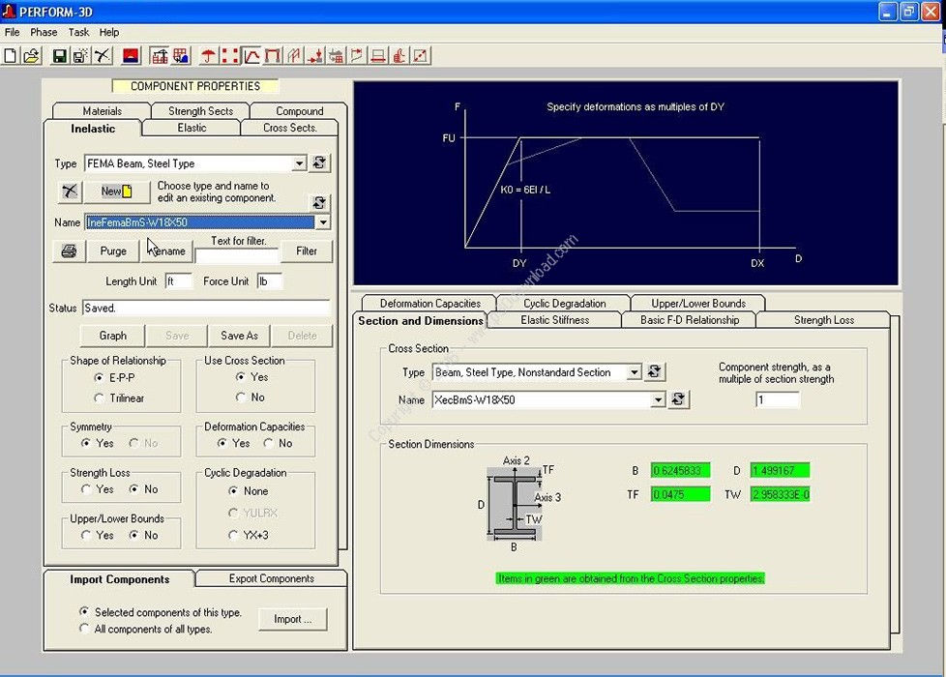
Task: Click the red load arrows toolbar icon
Action: tap(315, 56)
